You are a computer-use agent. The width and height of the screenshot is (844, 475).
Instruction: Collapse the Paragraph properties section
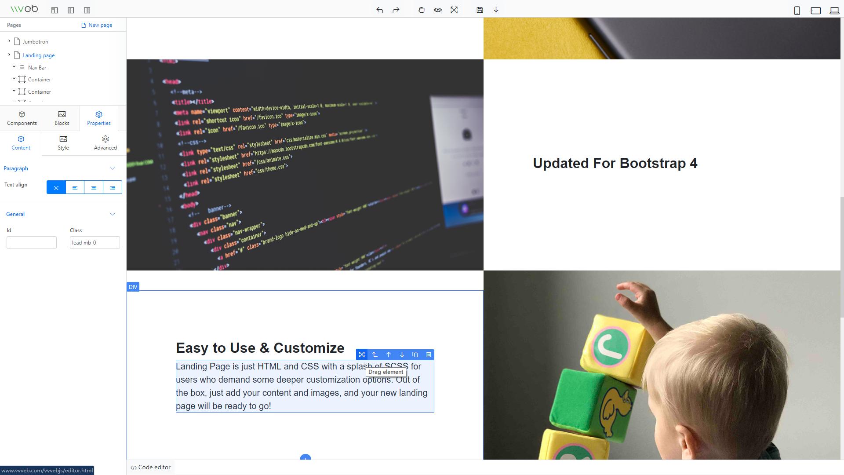pos(112,168)
